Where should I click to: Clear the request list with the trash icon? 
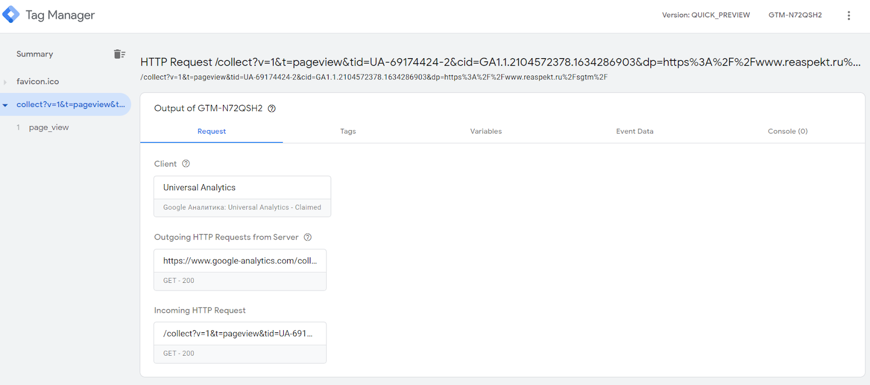coord(119,54)
